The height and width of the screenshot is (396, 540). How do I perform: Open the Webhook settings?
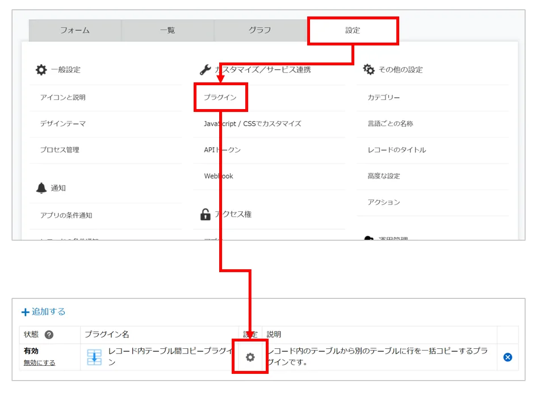pos(219,176)
